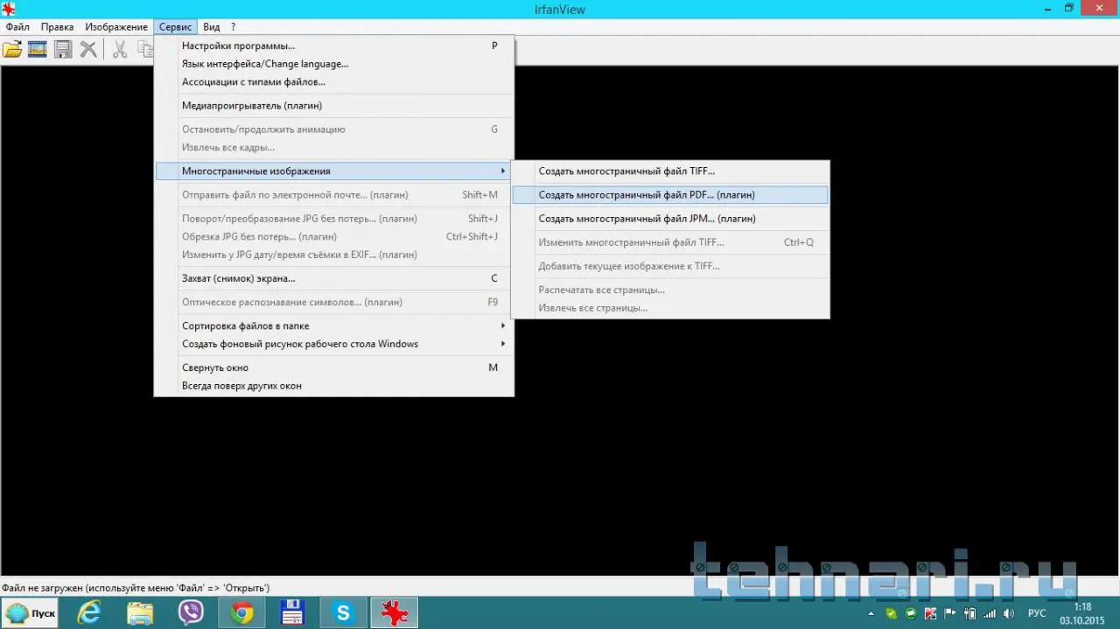Choose Создать многостраничный файл JPM... (плагин)
The width and height of the screenshot is (1120, 629).
670,219
